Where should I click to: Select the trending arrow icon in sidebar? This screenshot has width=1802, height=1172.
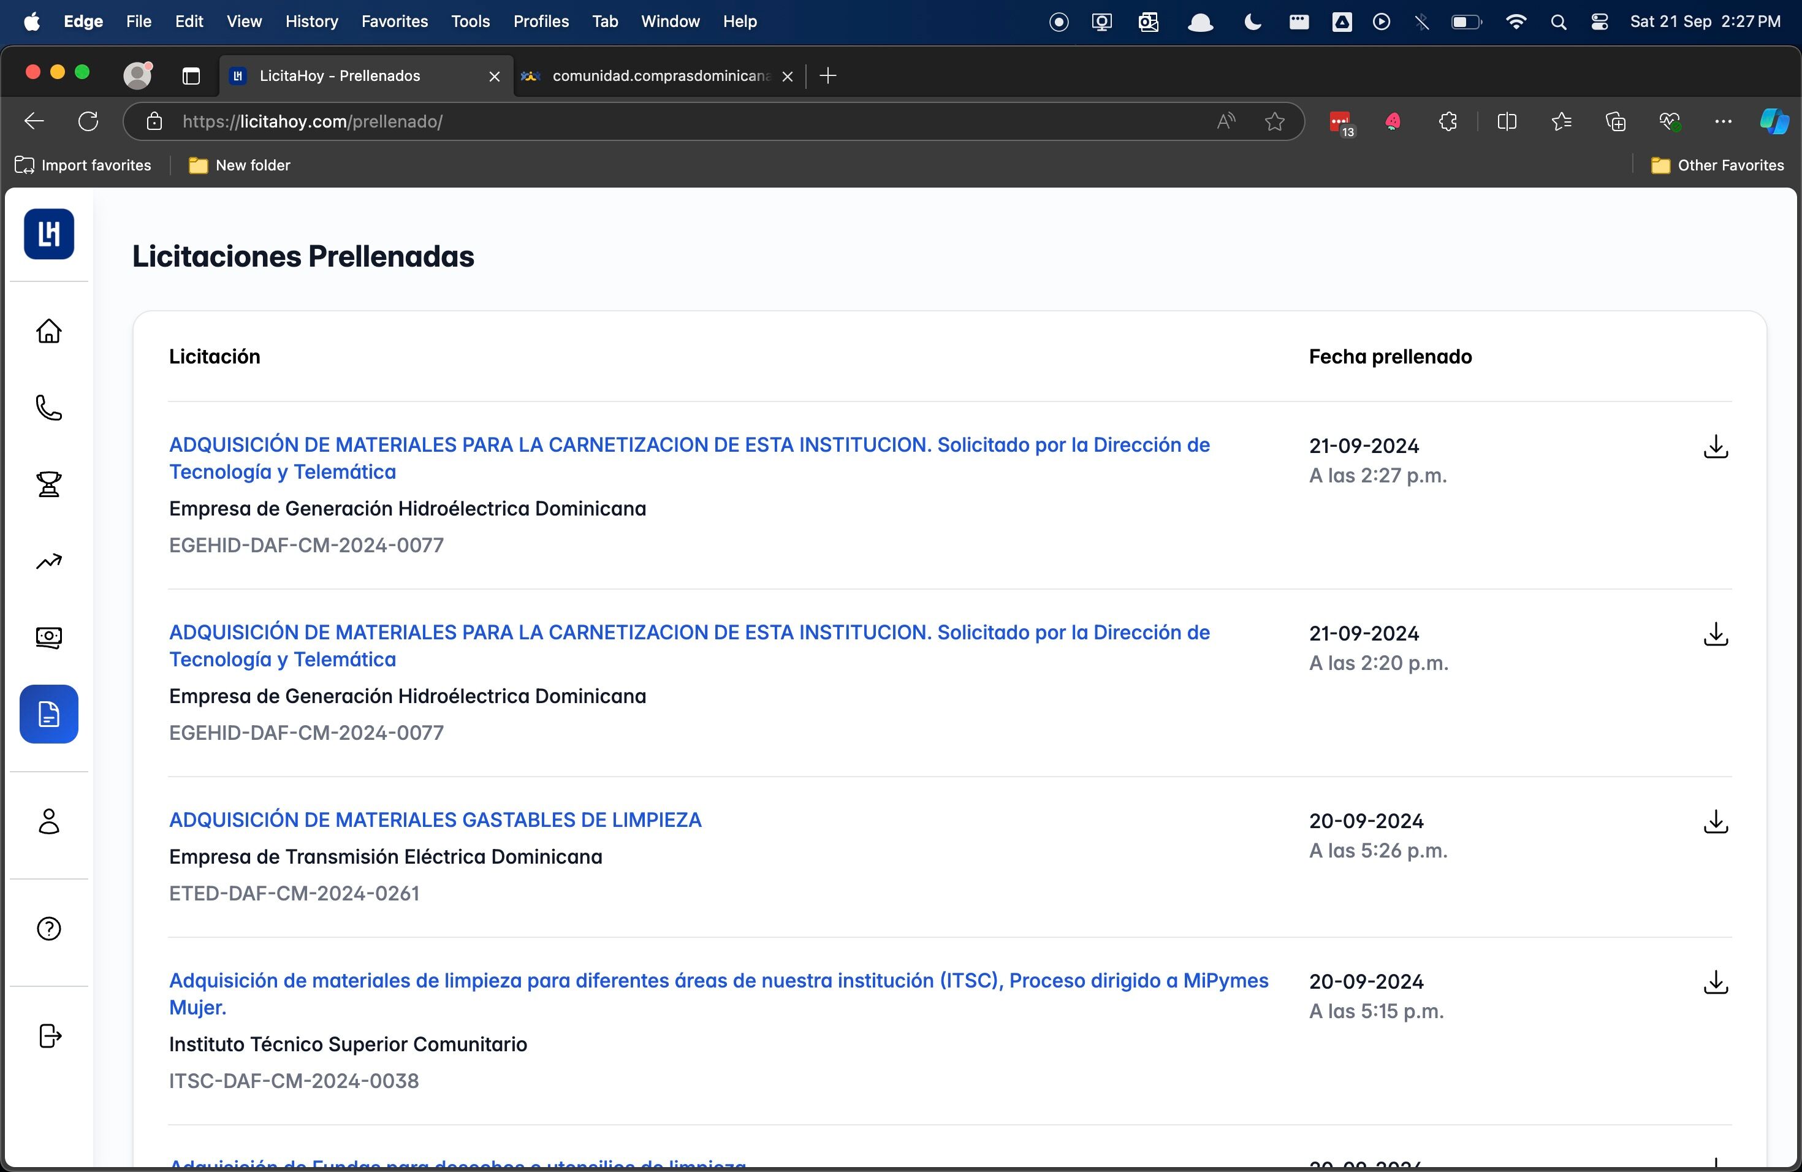pyautogui.click(x=49, y=561)
